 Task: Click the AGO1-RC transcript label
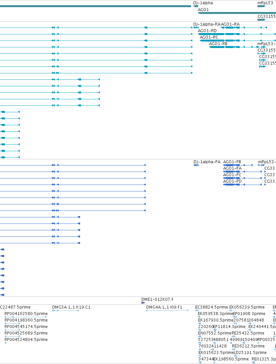tap(209, 37)
